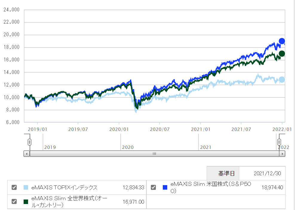Click the range scrollbar left arrow
296x210 pixels.
[27, 154]
